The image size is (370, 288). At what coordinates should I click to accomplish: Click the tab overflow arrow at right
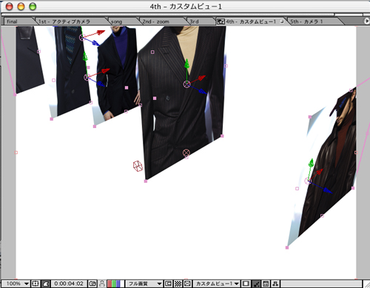pyautogui.click(x=366, y=21)
